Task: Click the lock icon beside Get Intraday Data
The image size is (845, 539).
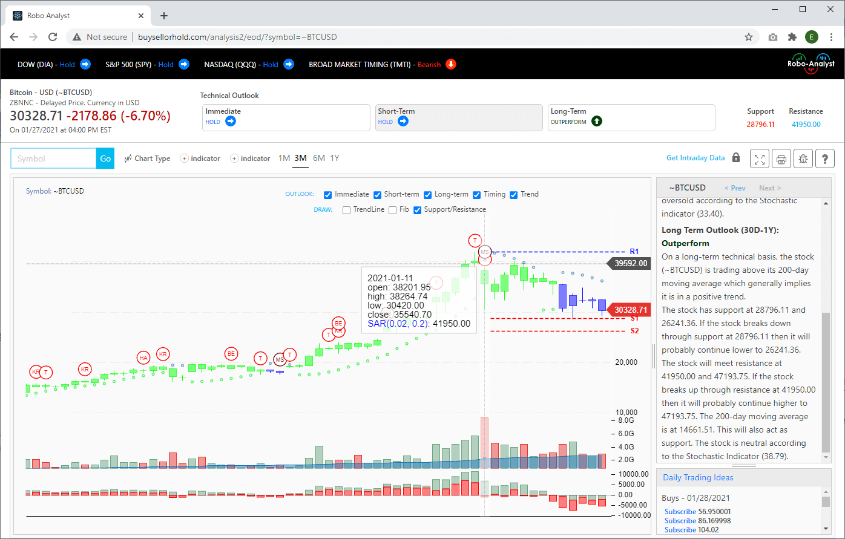Action: [736, 158]
